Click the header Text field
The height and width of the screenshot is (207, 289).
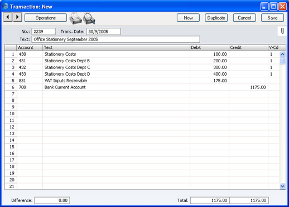pyautogui.click(x=116, y=40)
